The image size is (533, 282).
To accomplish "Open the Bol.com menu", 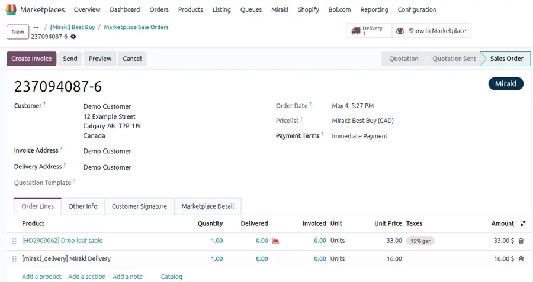I will point(339,9).
